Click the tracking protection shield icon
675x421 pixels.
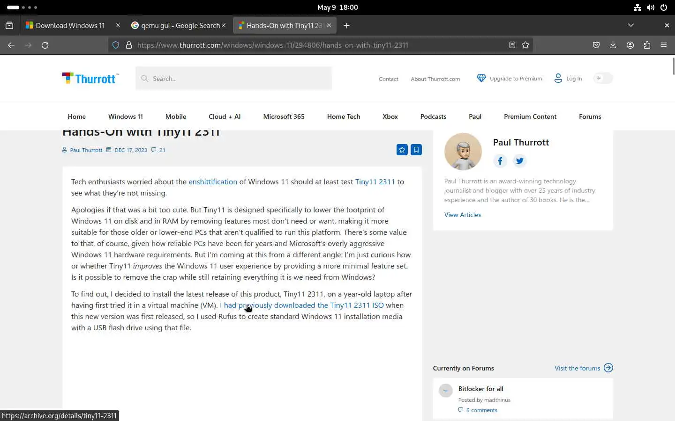pyautogui.click(x=116, y=45)
